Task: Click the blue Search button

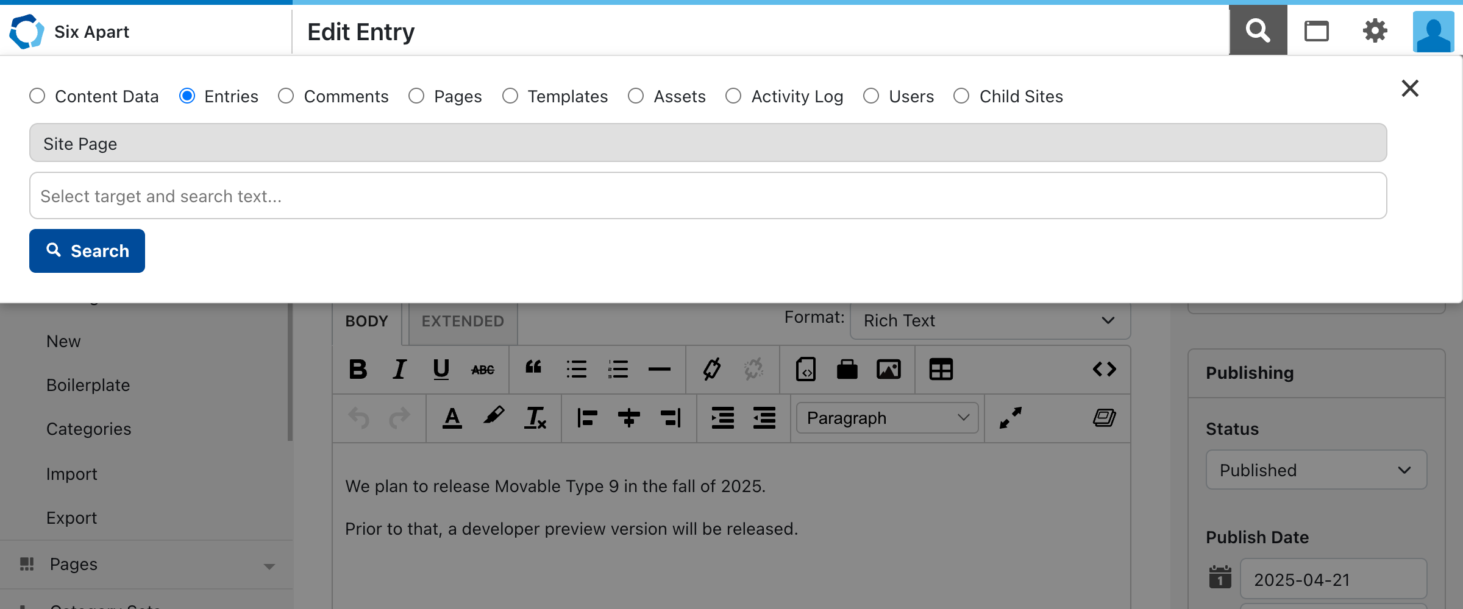Action: (x=87, y=251)
